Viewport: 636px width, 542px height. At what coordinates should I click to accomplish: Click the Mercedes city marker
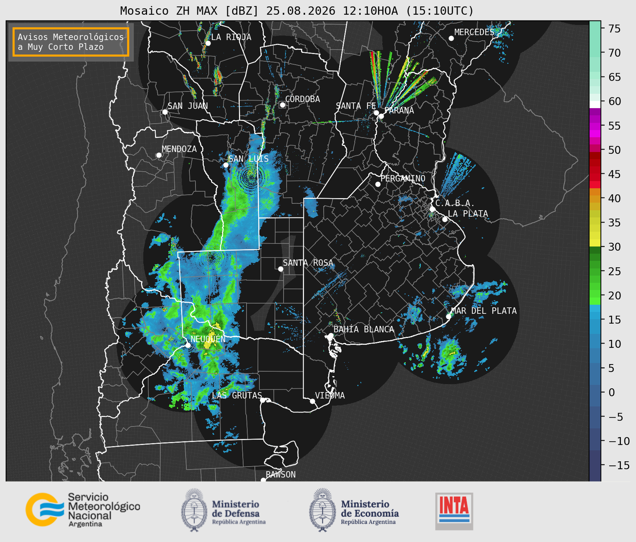(x=451, y=38)
